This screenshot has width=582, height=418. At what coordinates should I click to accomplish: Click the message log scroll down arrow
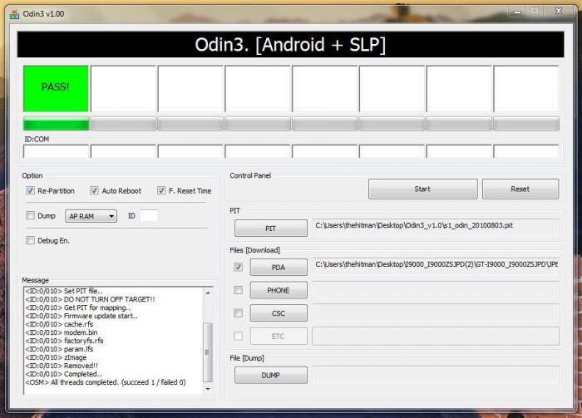pos(208,389)
